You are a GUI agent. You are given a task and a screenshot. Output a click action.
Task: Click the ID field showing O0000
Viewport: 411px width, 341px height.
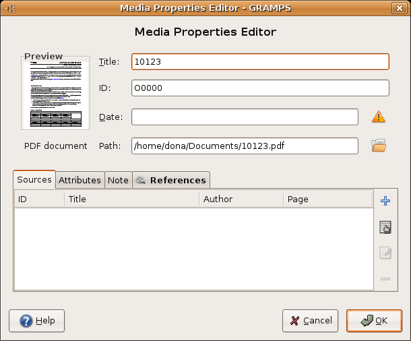point(260,88)
